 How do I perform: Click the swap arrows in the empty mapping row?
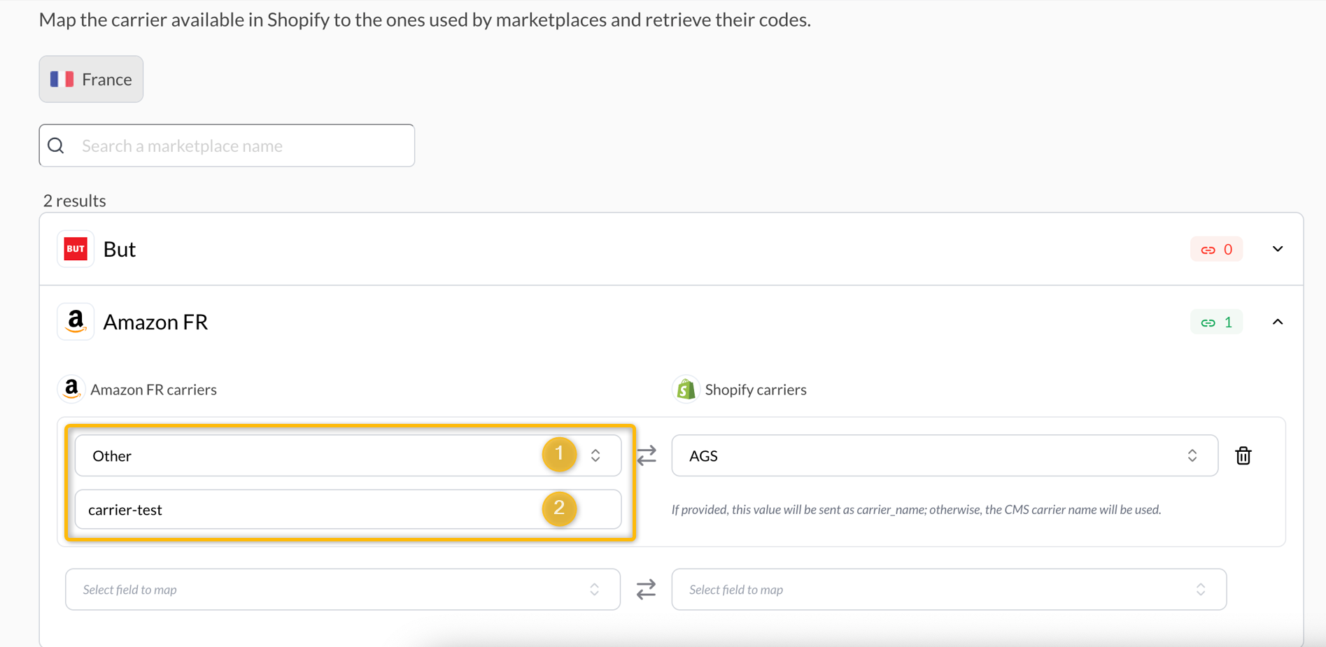646,589
